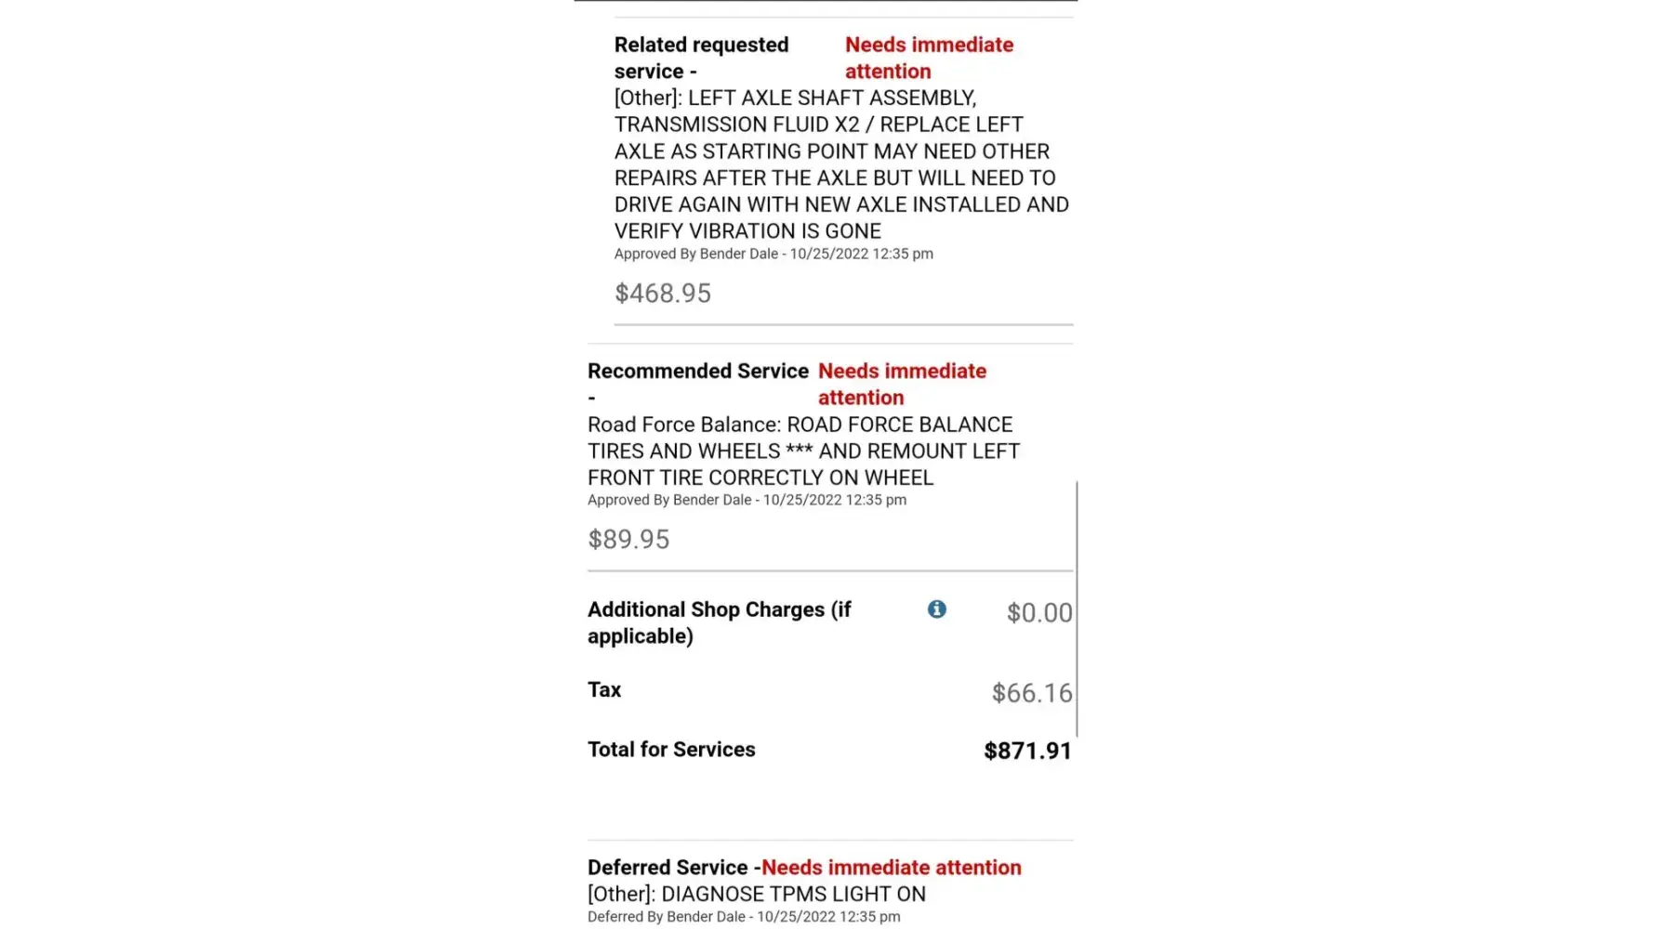Click the Recommended Service heading
The height and width of the screenshot is (929, 1653).
[697, 372]
